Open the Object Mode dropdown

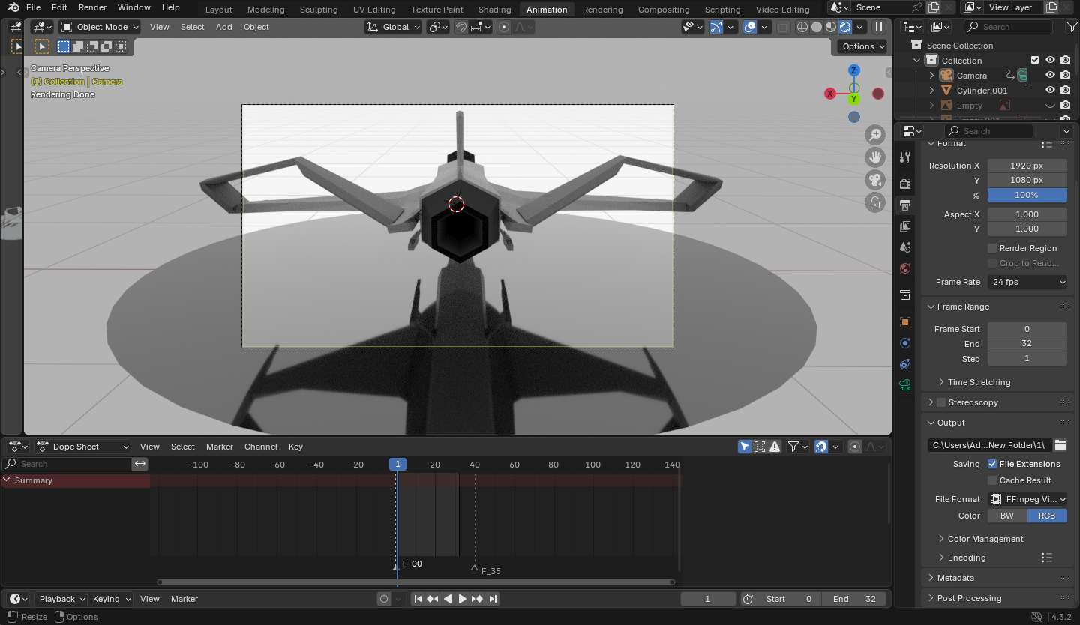click(x=100, y=27)
